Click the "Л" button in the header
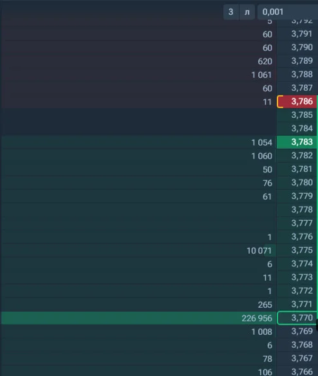The image size is (318, 376). [x=247, y=12]
